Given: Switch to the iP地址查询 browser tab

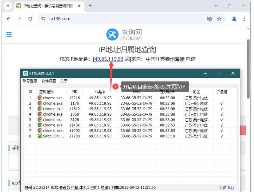Looking at the screenshot, I should pos(49,6).
